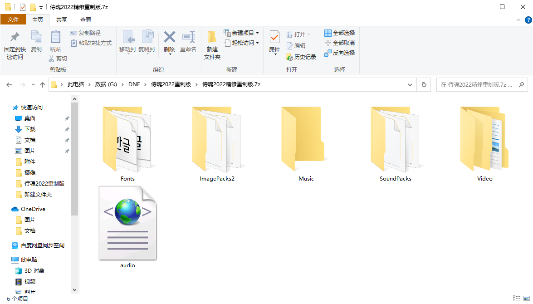533x304 pixels.
Task: Click Pin to Quick Access icon
Action: point(15,37)
